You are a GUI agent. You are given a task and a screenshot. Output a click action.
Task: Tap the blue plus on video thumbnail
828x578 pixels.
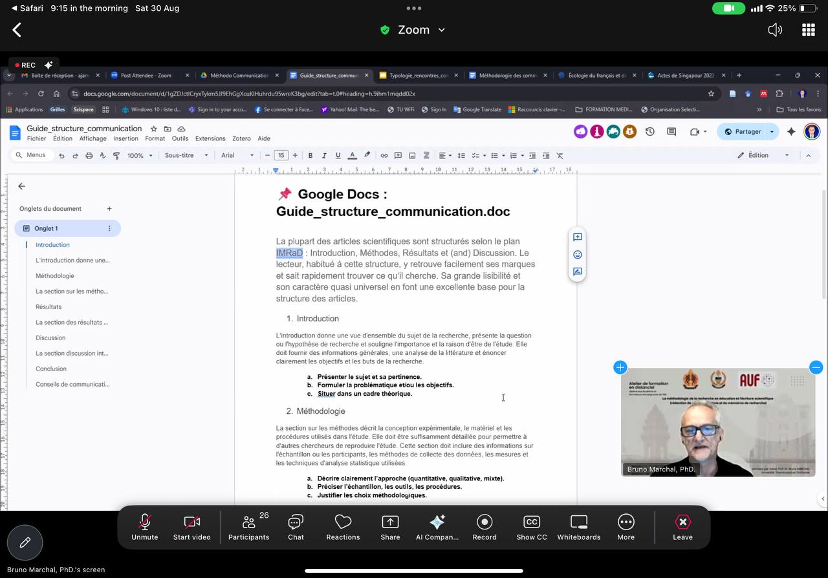620,367
